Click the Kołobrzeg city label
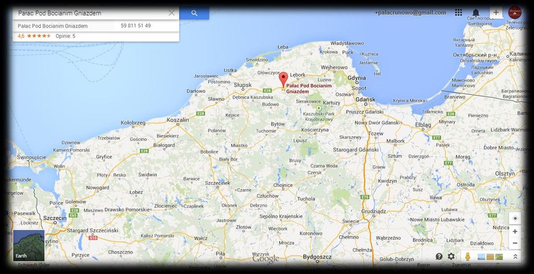This screenshot has height=274, width=534. point(133,122)
